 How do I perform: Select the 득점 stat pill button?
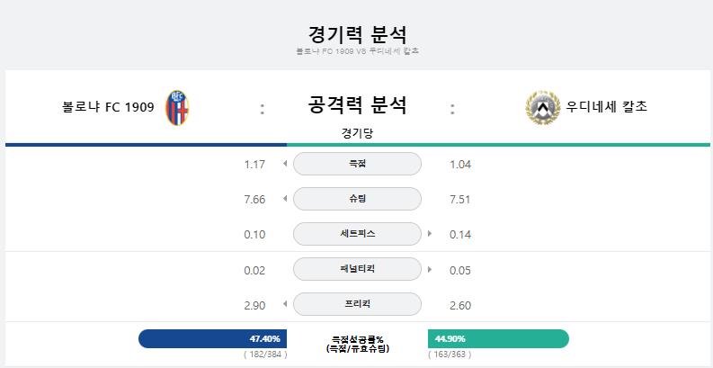[358, 164]
